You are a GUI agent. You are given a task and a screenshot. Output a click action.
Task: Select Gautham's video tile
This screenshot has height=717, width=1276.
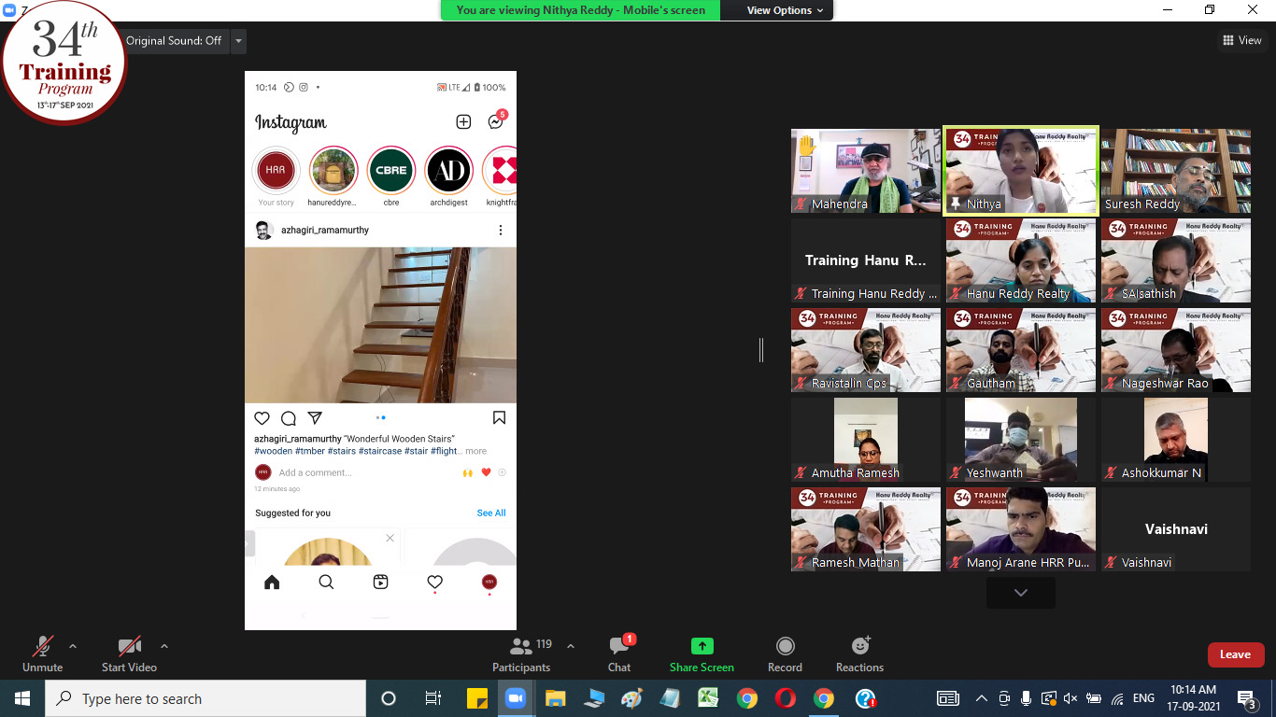pos(1021,350)
